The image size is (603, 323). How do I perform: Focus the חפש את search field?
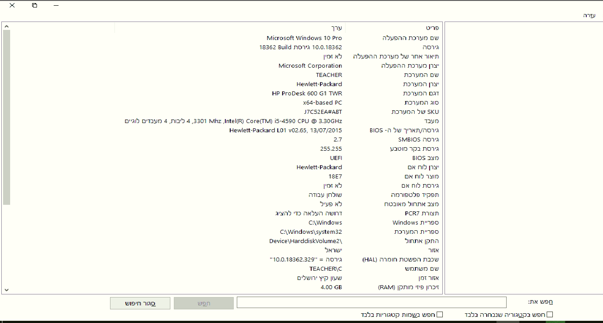pos(371,302)
